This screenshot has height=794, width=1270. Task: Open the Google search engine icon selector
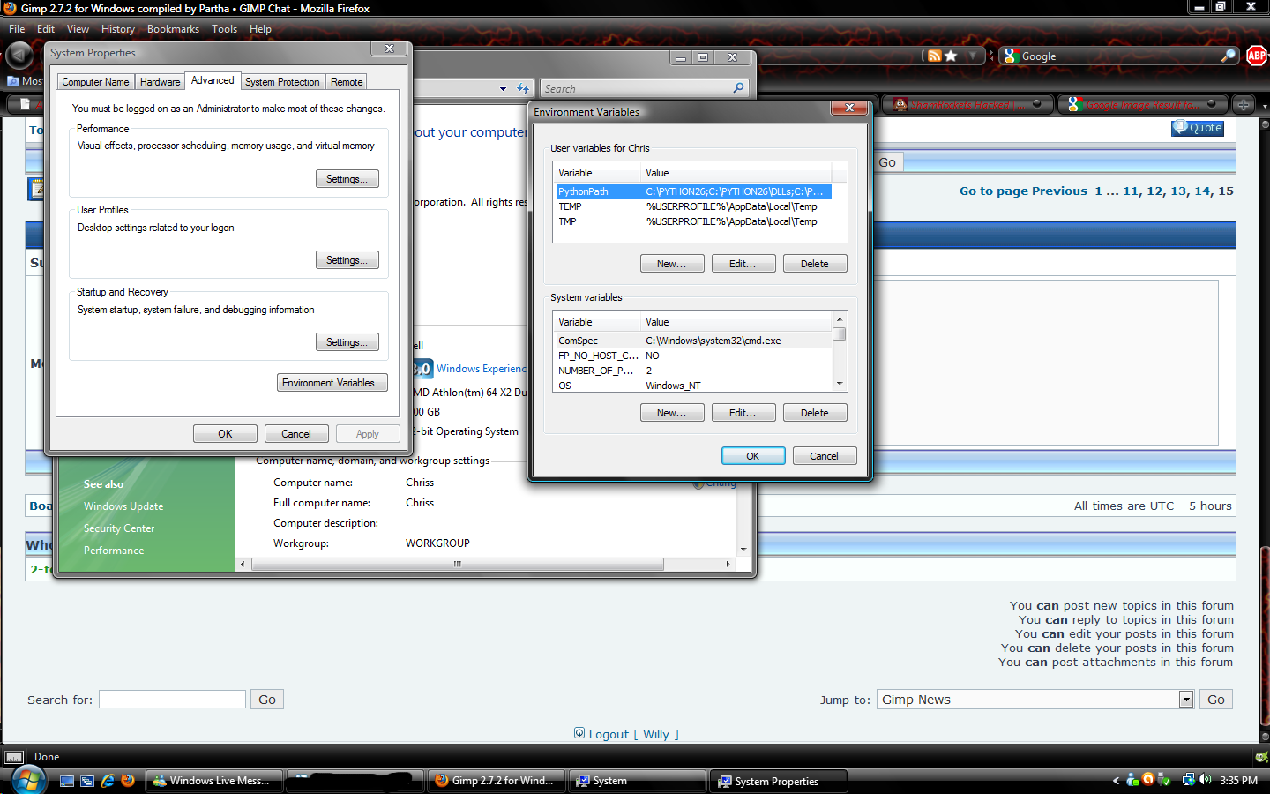[x=1012, y=56]
